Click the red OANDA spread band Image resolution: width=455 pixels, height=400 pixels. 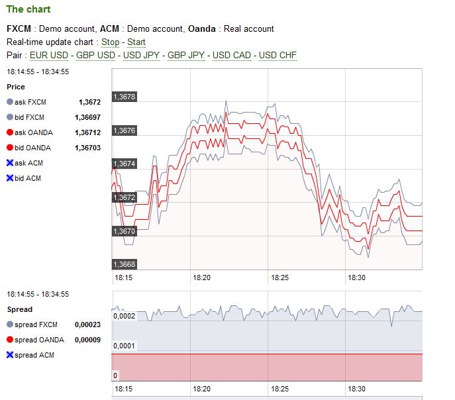click(x=265, y=368)
